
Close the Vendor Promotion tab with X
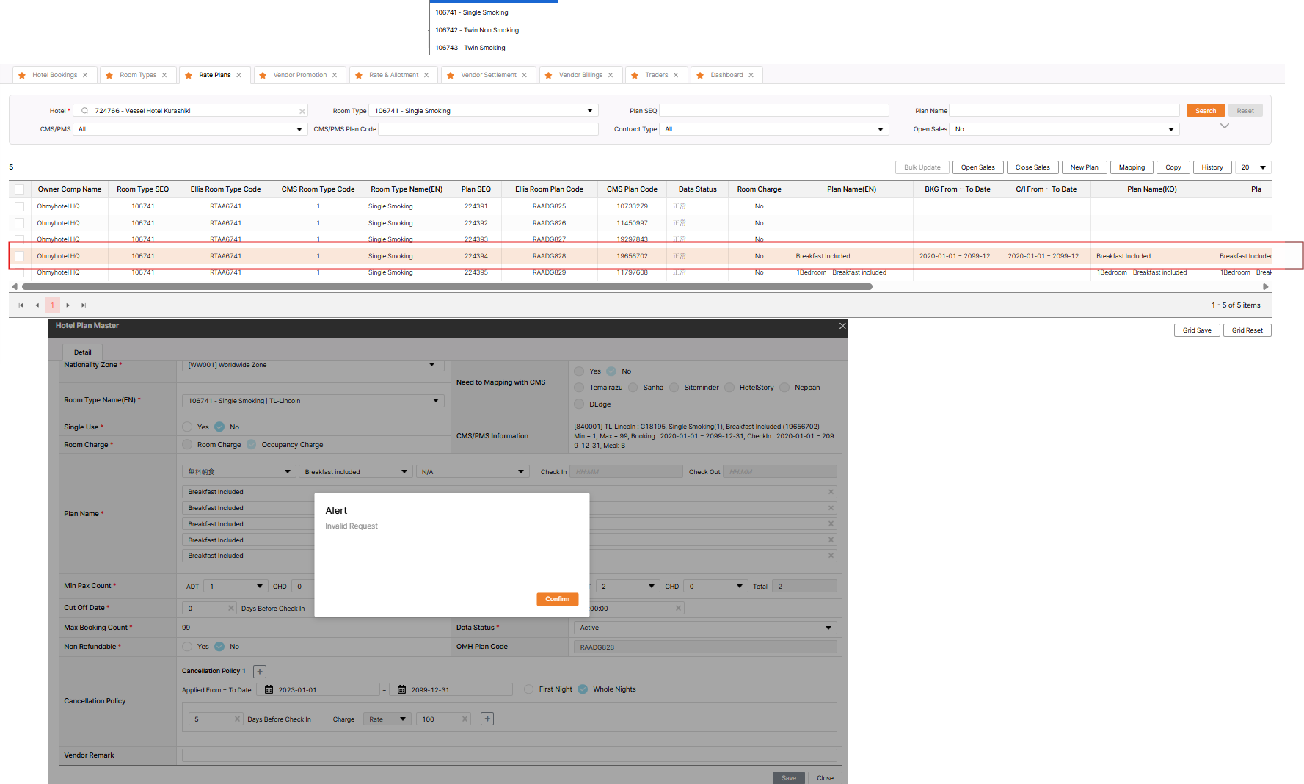tap(335, 76)
